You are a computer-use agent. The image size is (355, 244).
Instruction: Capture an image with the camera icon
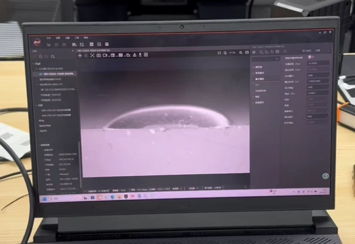coord(99,55)
